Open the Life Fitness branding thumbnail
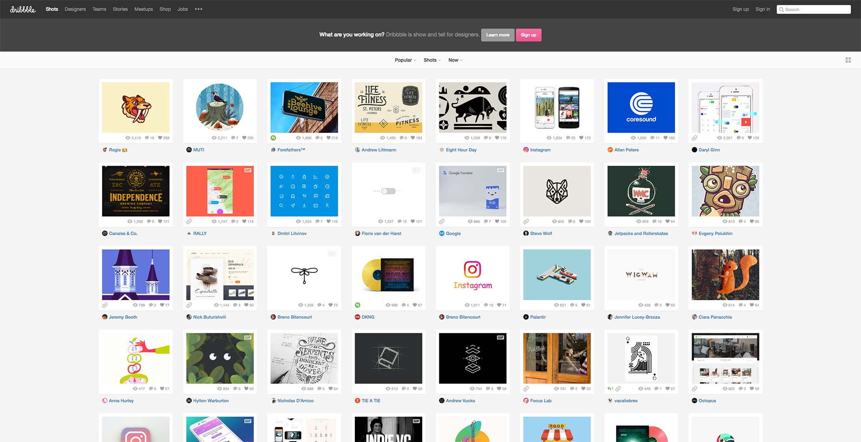The width and height of the screenshot is (861, 442). (x=388, y=107)
